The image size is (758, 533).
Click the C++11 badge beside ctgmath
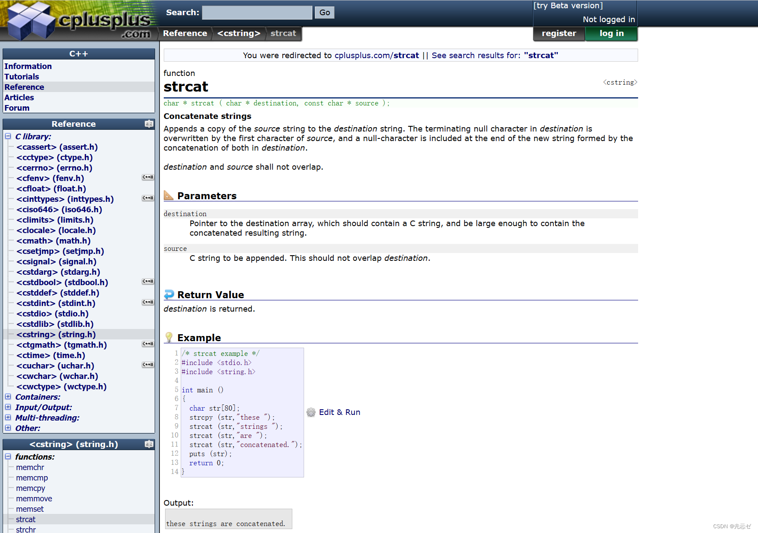click(x=148, y=344)
